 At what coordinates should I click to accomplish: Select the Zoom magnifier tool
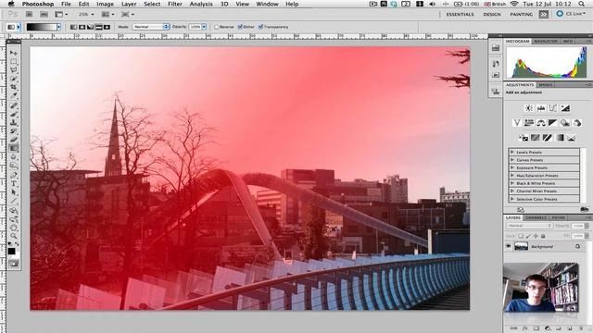pyautogui.click(x=14, y=236)
